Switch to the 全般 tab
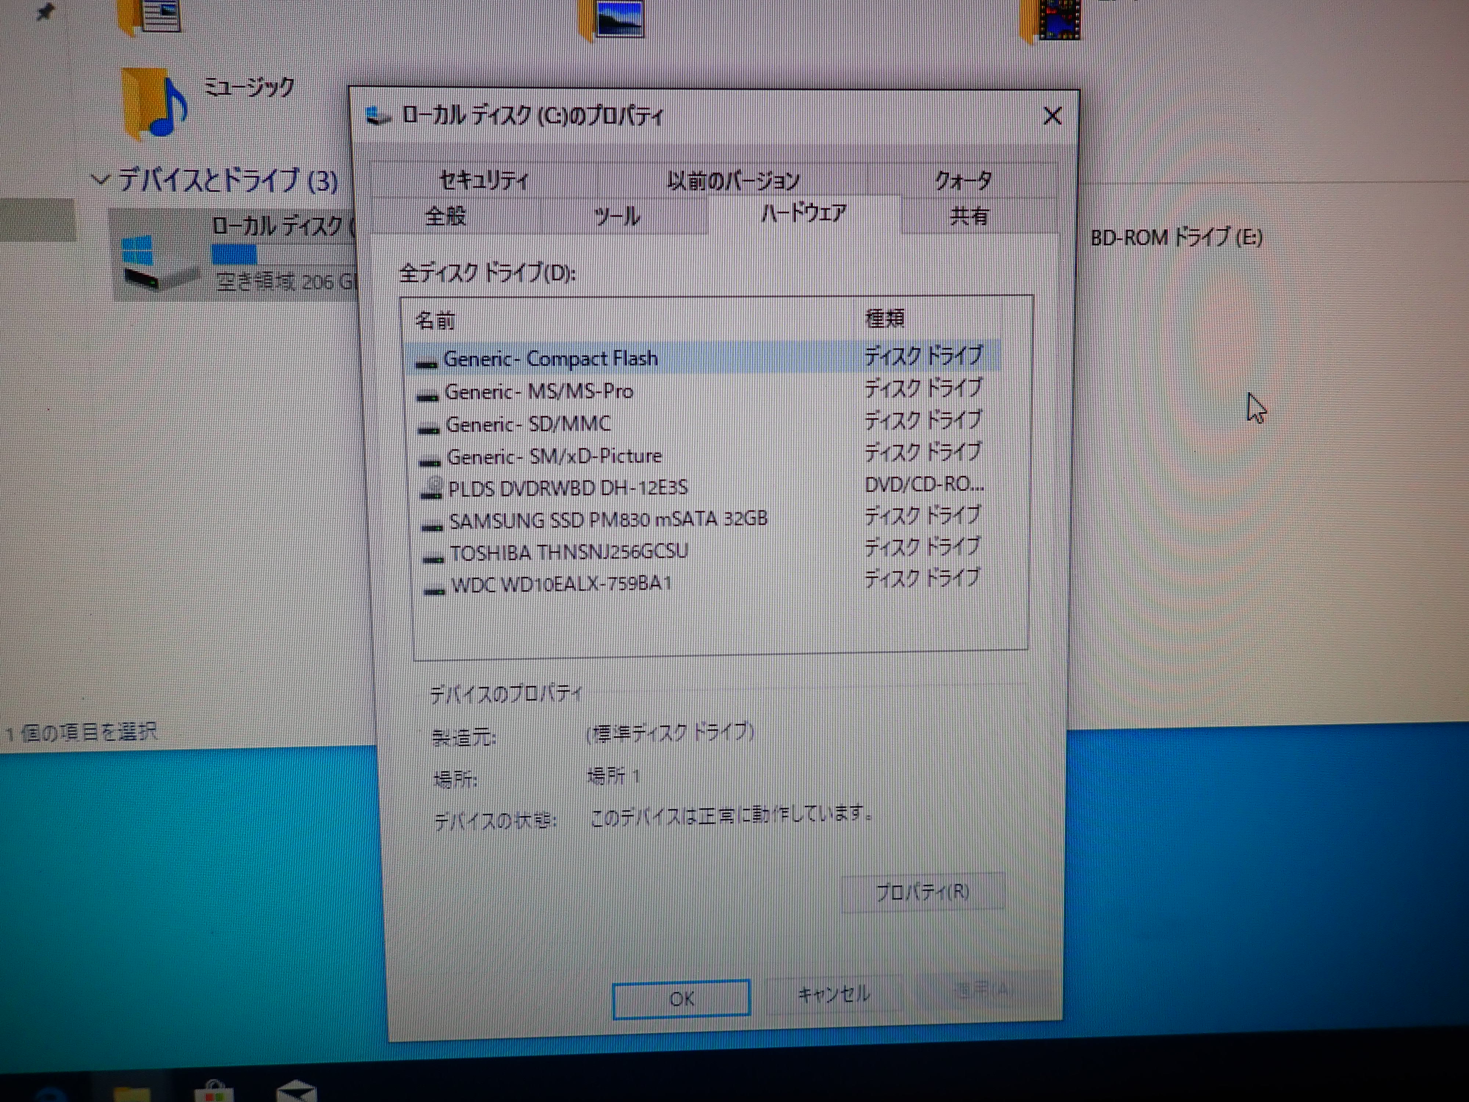The width and height of the screenshot is (1469, 1102). click(445, 216)
